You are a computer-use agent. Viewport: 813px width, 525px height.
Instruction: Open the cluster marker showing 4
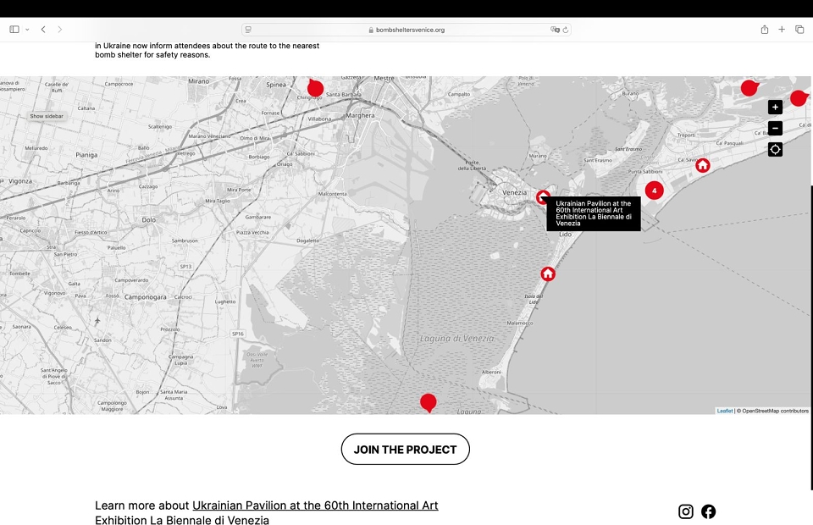(x=655, y=191)
